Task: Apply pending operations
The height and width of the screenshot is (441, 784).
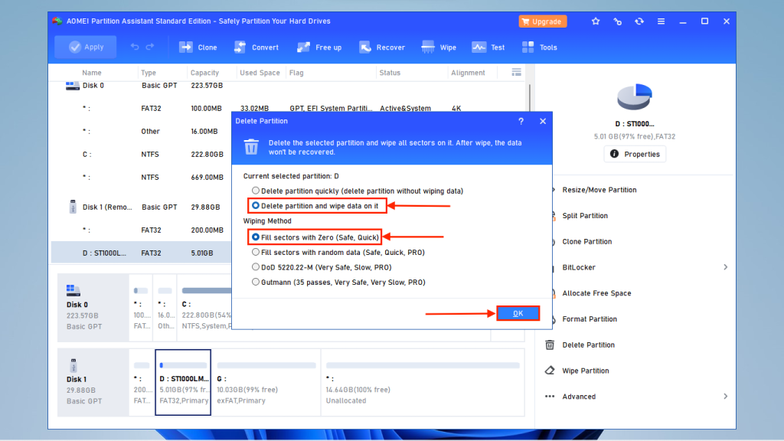Action: point(85,47)
